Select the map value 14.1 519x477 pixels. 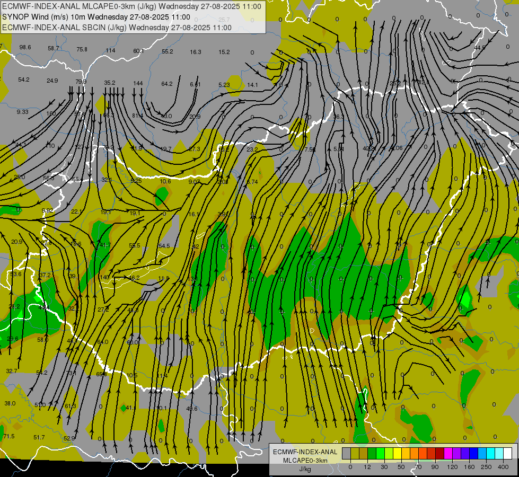click(252, 85)
